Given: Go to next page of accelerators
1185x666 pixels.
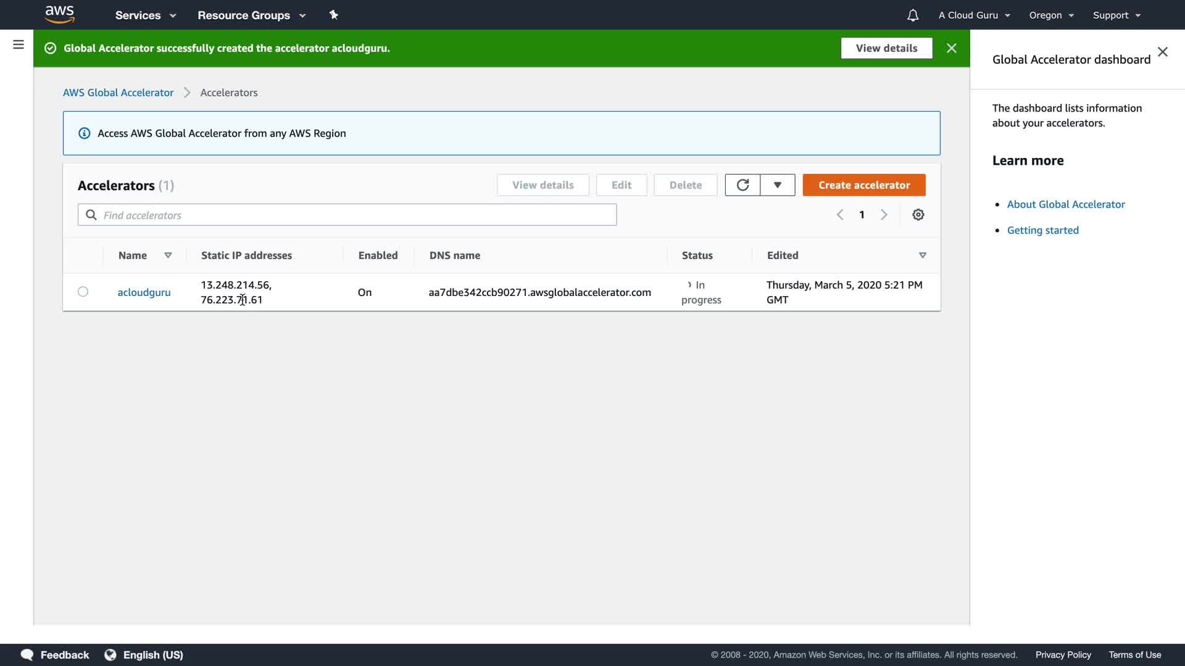Looking at the screenshot, I should (884, 215).
